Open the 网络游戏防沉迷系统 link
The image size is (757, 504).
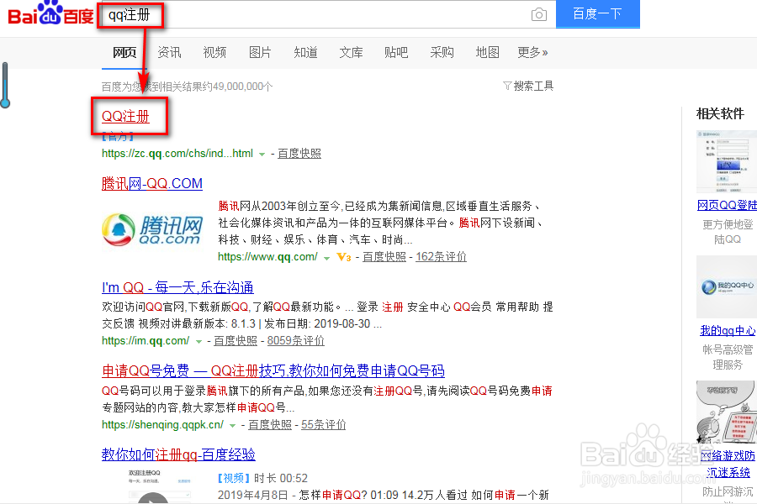tap(728, 464)
